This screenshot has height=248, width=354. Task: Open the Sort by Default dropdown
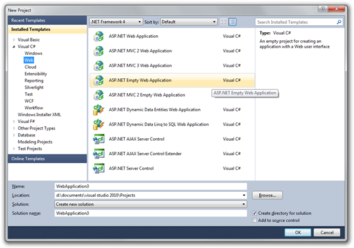pyautogui.click(x=189, y=22)
